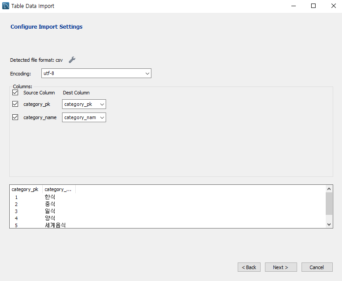Click the preview scrollbar down arrow
Viewport: 342px width, 281px height.
329,225
